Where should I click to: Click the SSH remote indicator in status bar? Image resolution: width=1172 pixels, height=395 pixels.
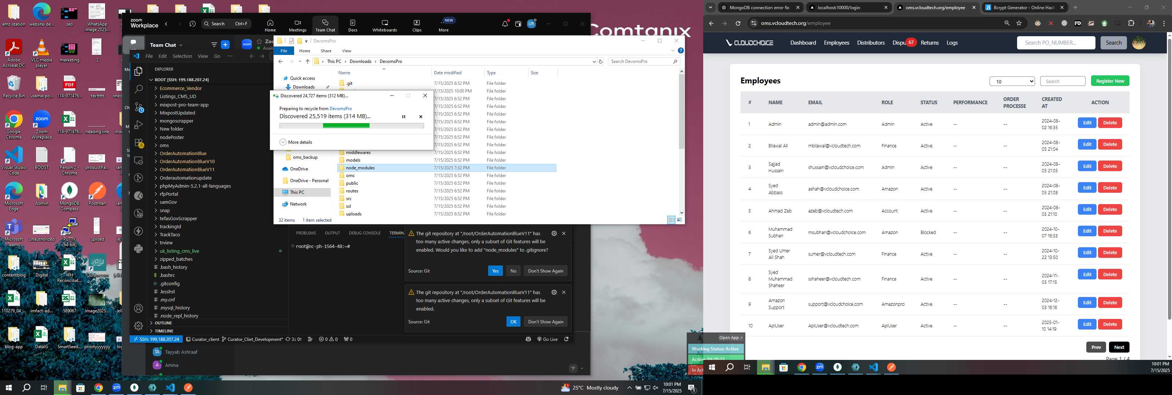pyautogui.click(x=156, y=339)
